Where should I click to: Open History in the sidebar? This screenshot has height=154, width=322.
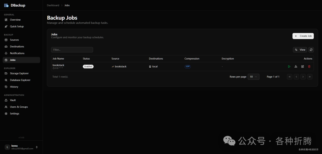[21, 87]
